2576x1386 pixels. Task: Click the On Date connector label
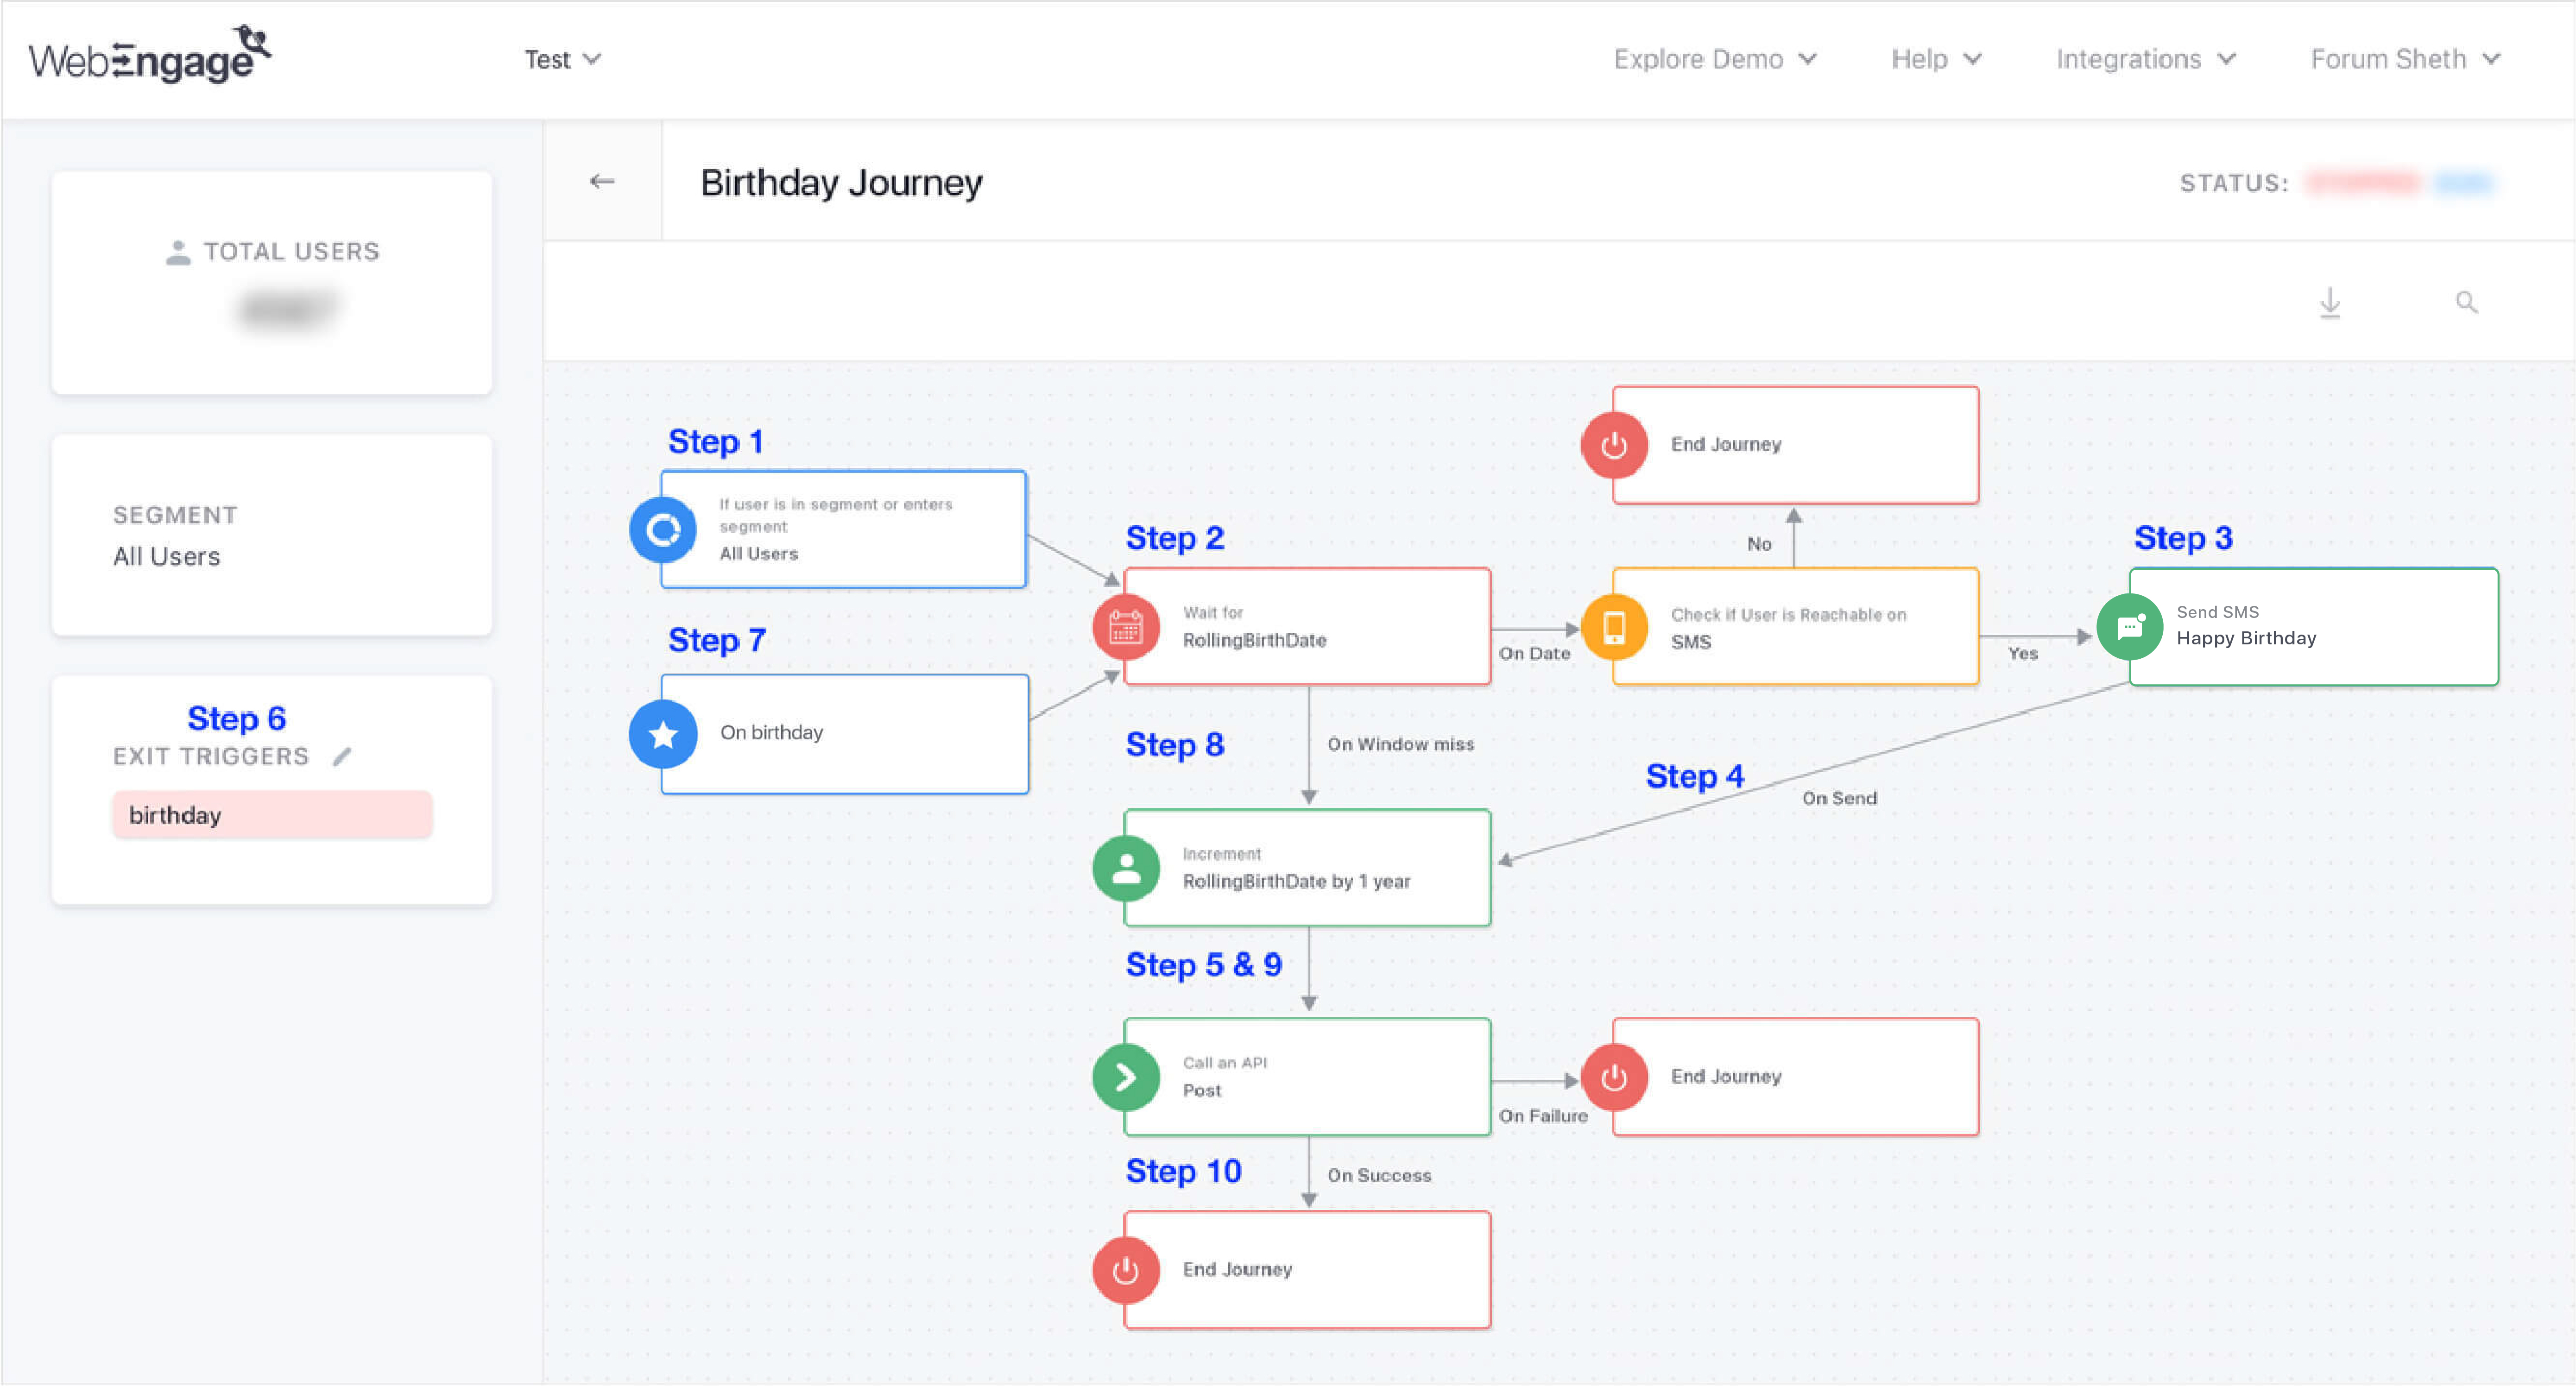point(1535,653)
